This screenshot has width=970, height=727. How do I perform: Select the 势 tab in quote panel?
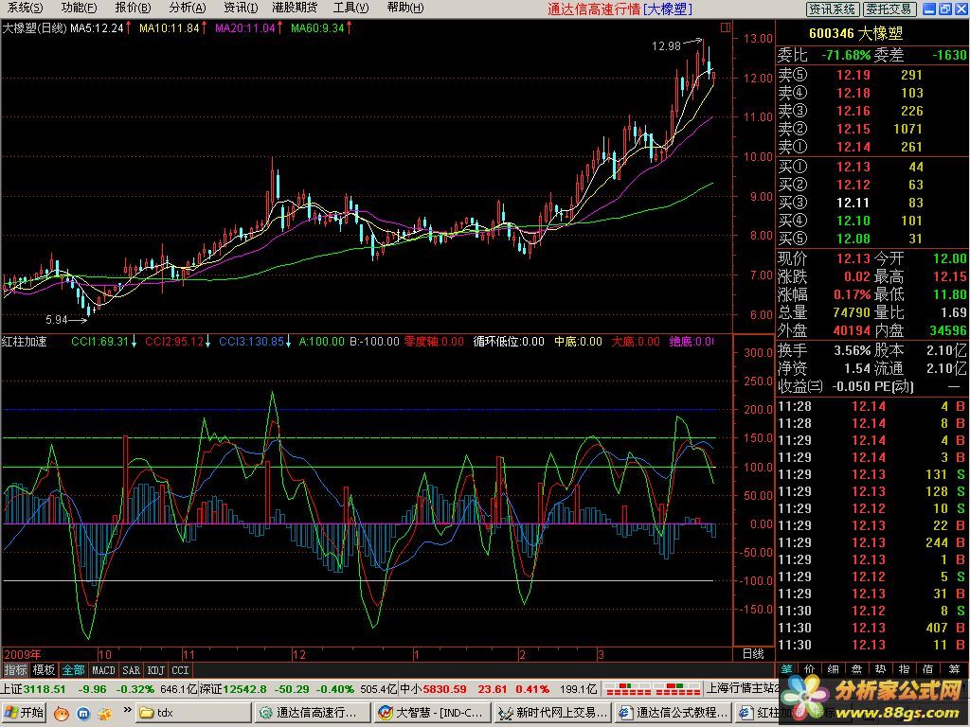pos(880,669)
